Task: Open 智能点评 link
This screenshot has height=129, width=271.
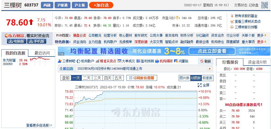Action: coord(171,42)
